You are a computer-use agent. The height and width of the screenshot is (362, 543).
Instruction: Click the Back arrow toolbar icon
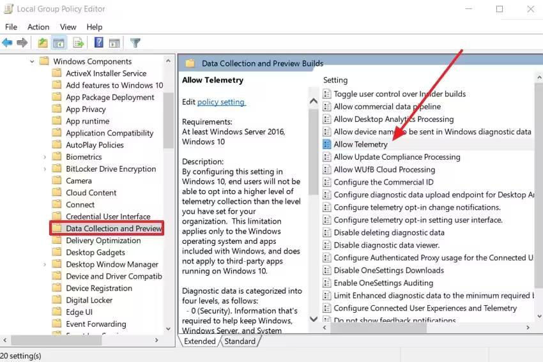pyautogui.click(x=7, y=43)
